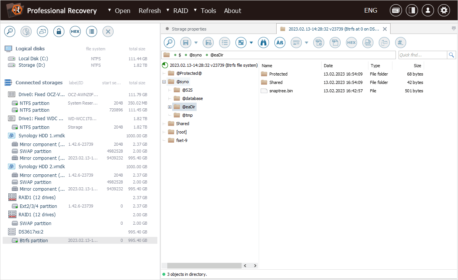Close the Btrfs file system tab
This screenshot has height=280, width=458.
(x=385, y=29)
